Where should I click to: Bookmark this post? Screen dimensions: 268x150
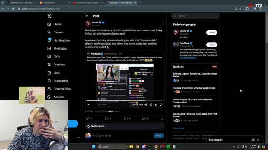coord(143,118)
